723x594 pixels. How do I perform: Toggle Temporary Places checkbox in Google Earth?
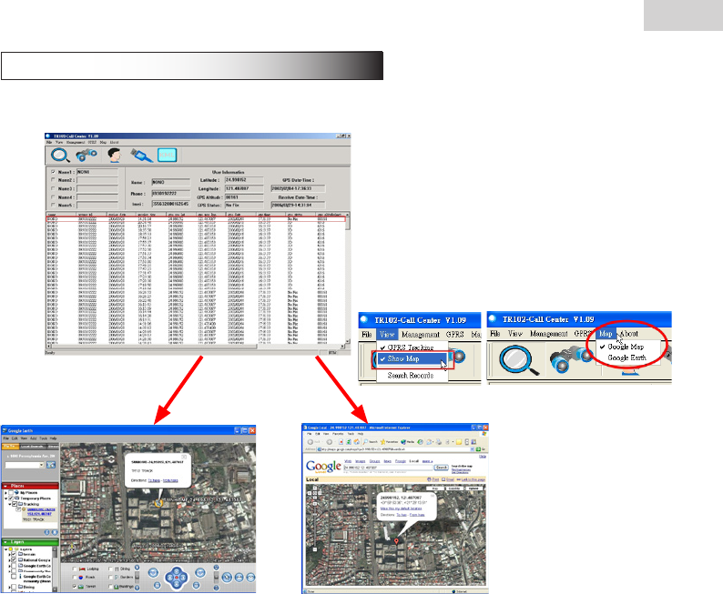point(11,498)
